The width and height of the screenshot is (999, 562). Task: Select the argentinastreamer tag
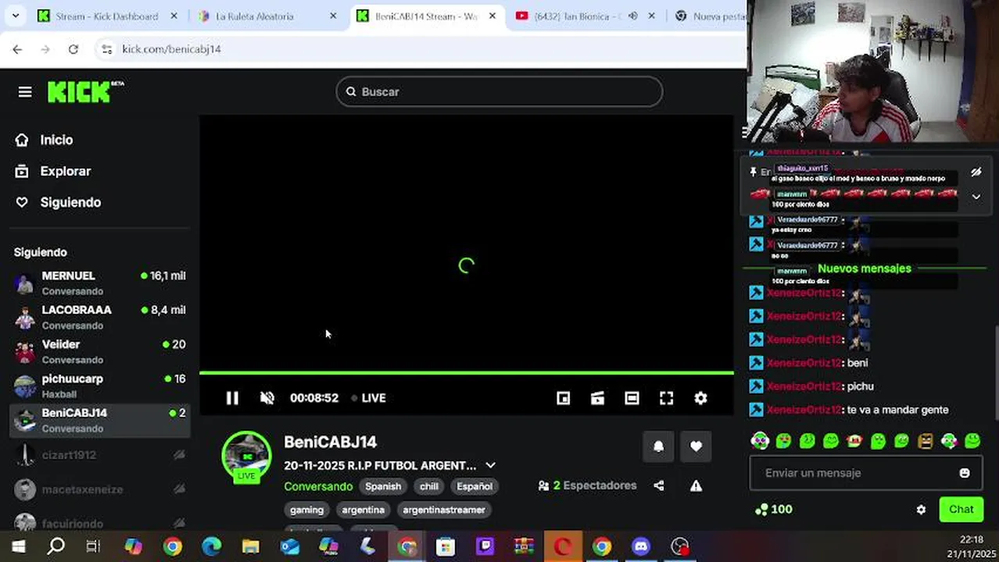click(444, 510)
